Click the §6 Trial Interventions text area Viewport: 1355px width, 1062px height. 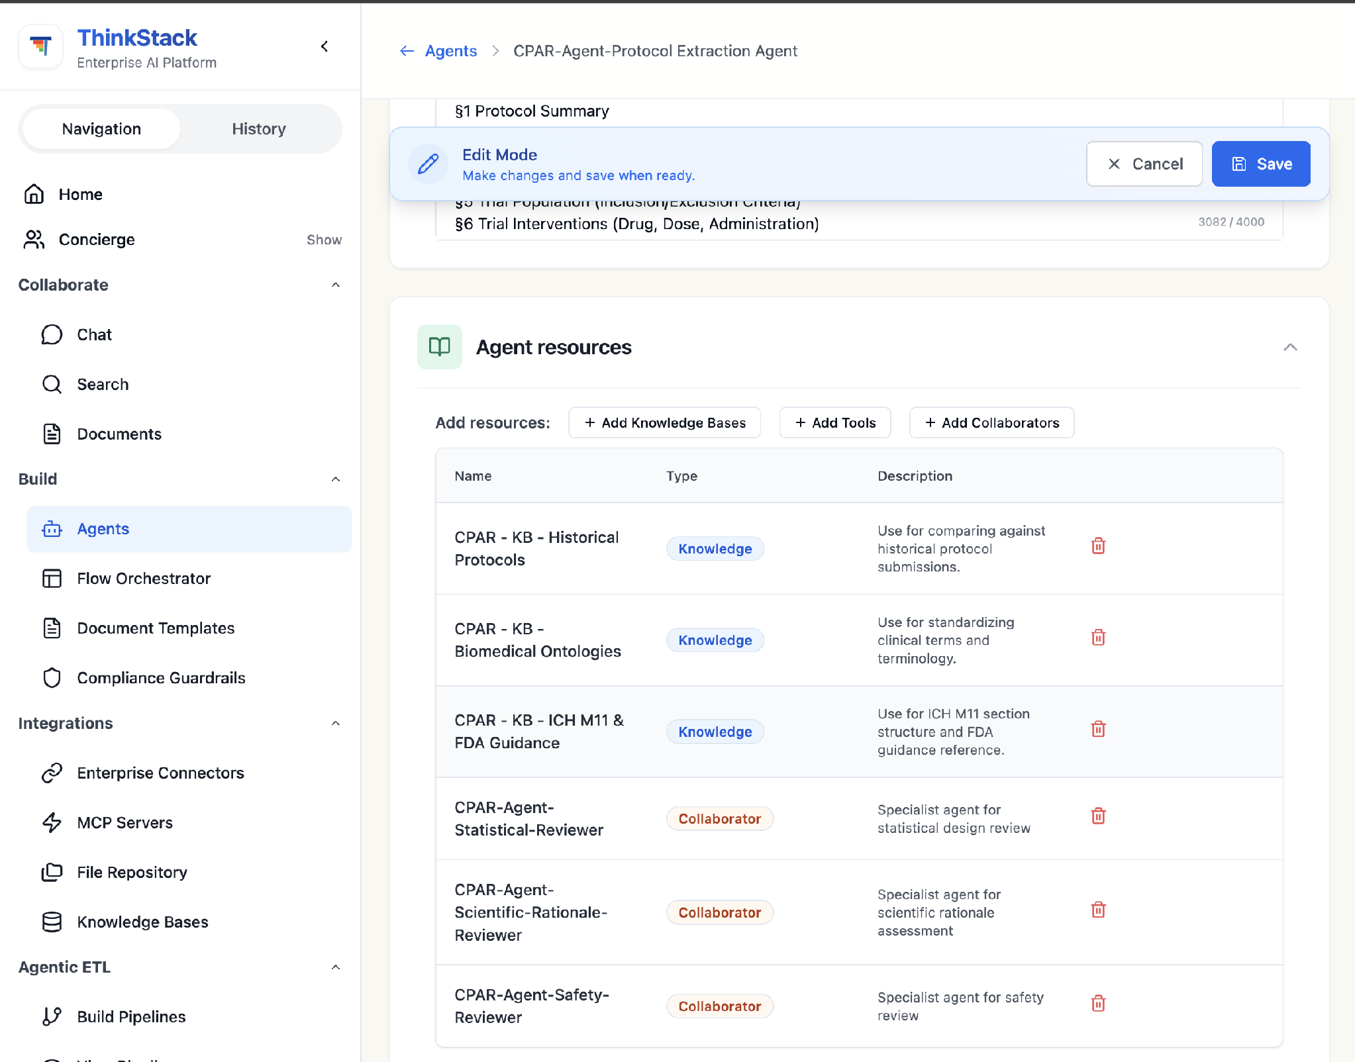[x=636, y=224]
